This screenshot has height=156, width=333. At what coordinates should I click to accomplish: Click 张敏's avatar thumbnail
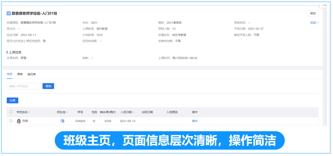click(x=19, y=121)
